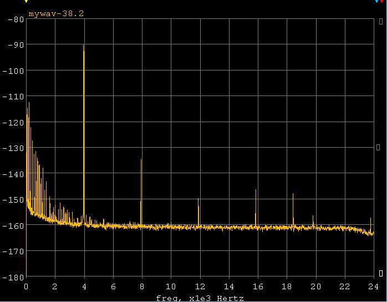This screenshot has height=302, width=387.
Task: Click the 22 x-axis tick label
Action: 345,286
